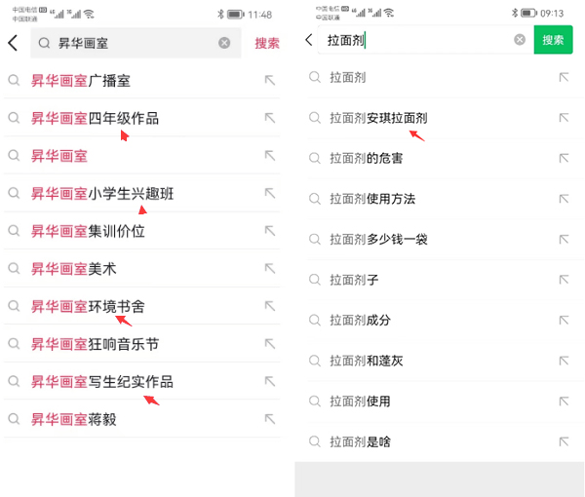Tap arrow icon beside 拉面剂的危害

click(x=564, y=158)
